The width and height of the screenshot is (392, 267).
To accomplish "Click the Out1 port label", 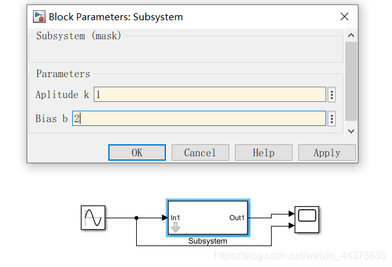I will click(x=237, y=218).
